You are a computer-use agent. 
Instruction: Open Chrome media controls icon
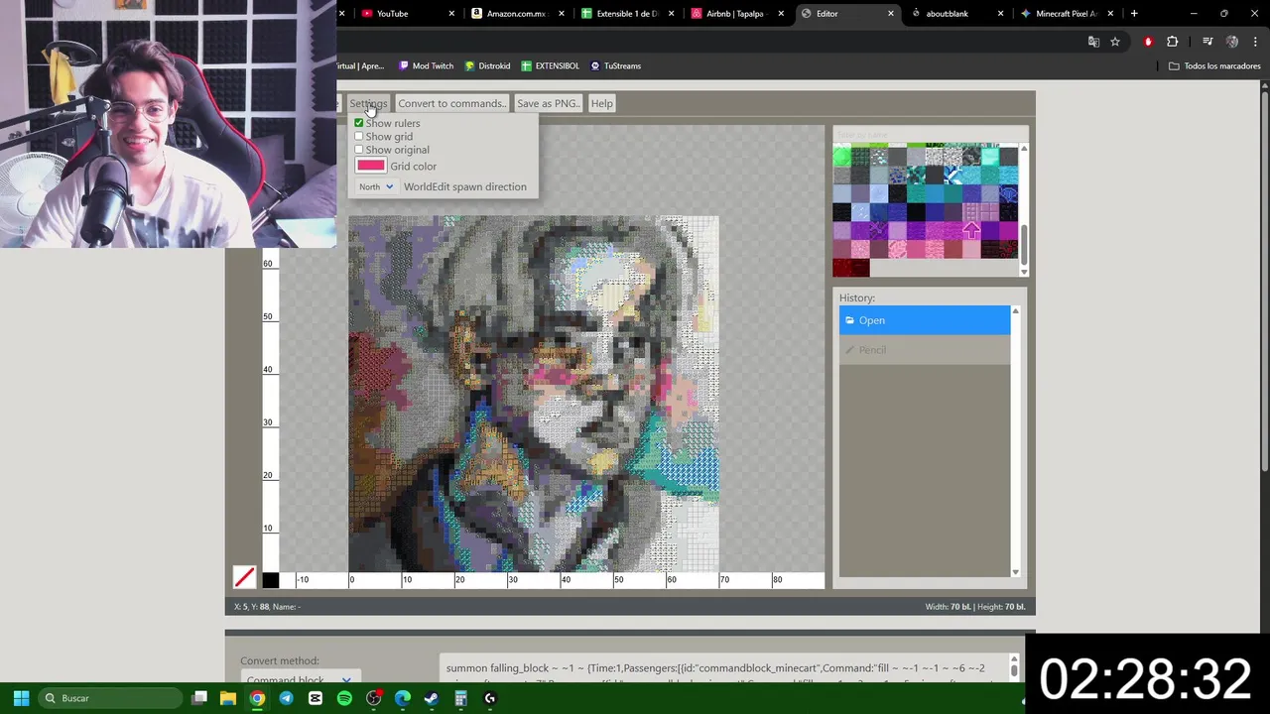click(x=1207, y=42)
